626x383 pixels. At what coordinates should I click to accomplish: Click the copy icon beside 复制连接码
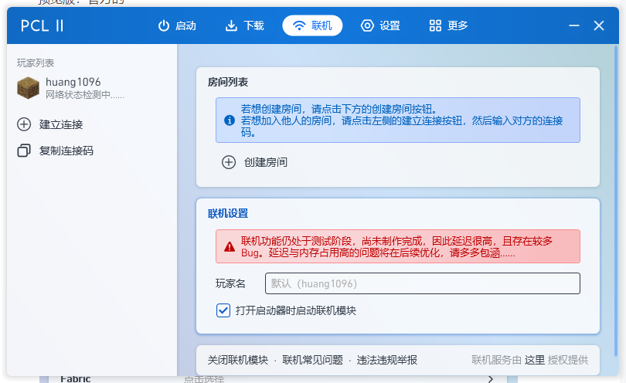coord(24,151)
